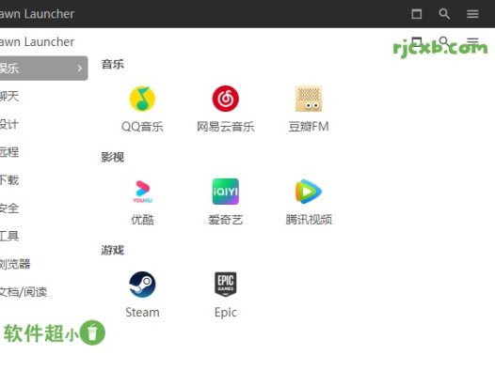Open 网易云音乐 app icon
The width and height of the screenshot is (495, 370).
click(x=226, y=99)
